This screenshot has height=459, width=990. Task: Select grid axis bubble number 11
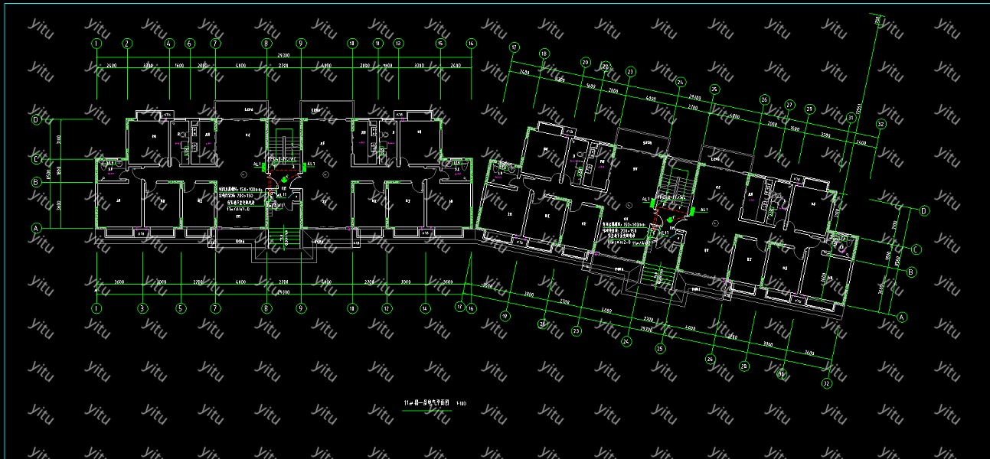click(377, 44)
